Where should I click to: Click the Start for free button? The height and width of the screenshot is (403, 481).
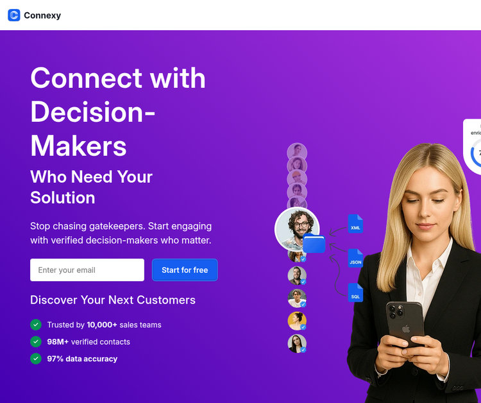[x=185, y=270]
